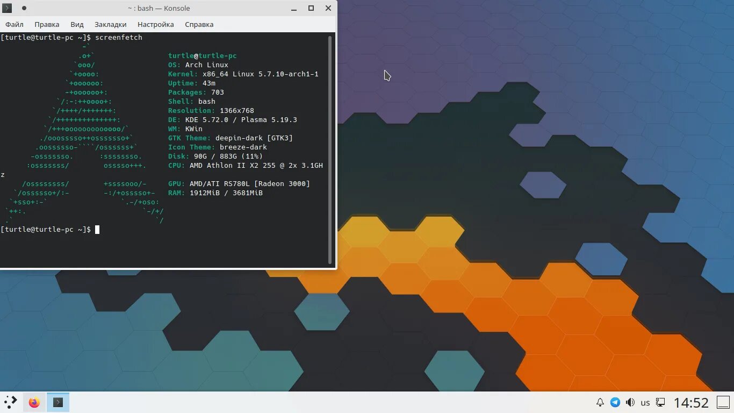The image size is (734, 413).
Task: Click the Kernel 5.7.10-arch1-1 line
Action: pos(243,74)
